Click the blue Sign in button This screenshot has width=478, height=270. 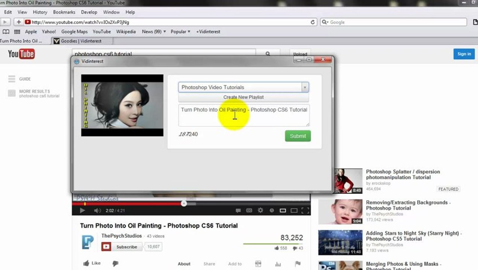464,54
